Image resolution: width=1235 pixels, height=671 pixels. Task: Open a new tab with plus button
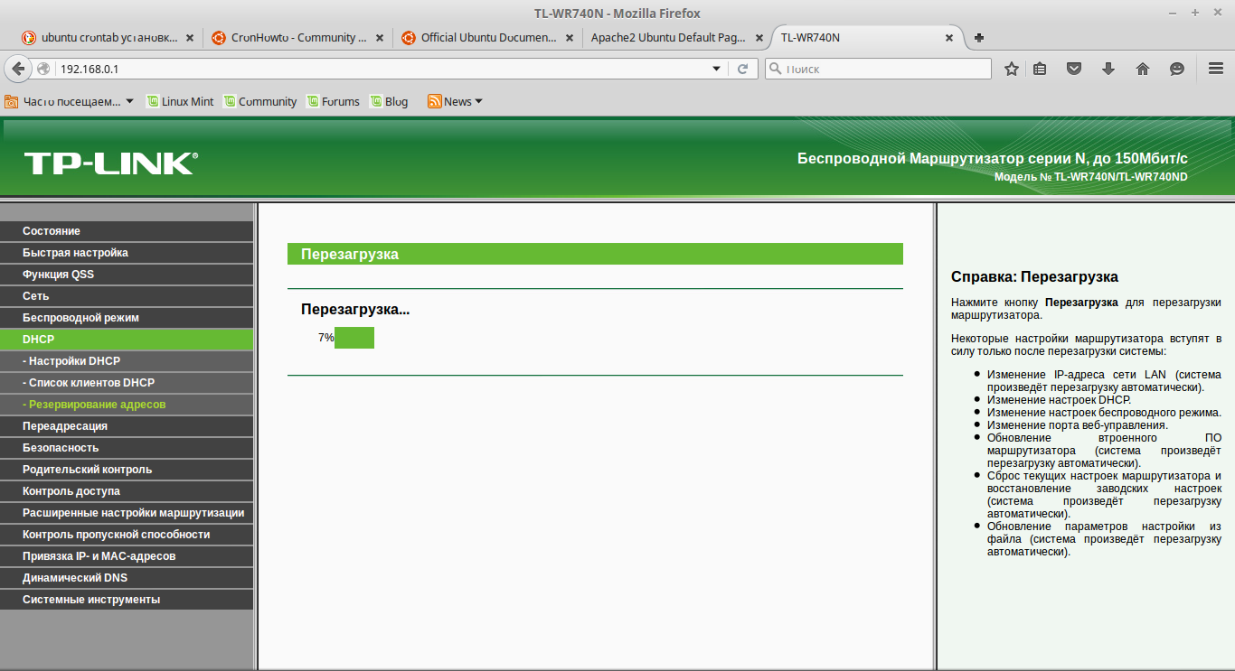coord(979,38)
